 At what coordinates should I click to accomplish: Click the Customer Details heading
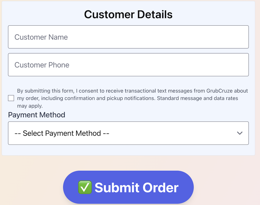128,15
